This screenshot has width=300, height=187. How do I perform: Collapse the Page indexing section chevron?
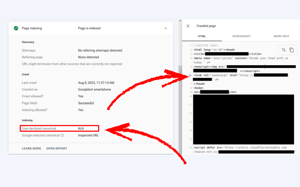coord(165,28)
